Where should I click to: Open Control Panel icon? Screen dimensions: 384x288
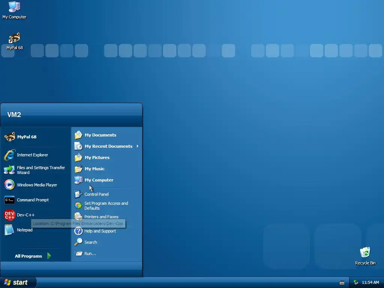(x=78, y=194)
